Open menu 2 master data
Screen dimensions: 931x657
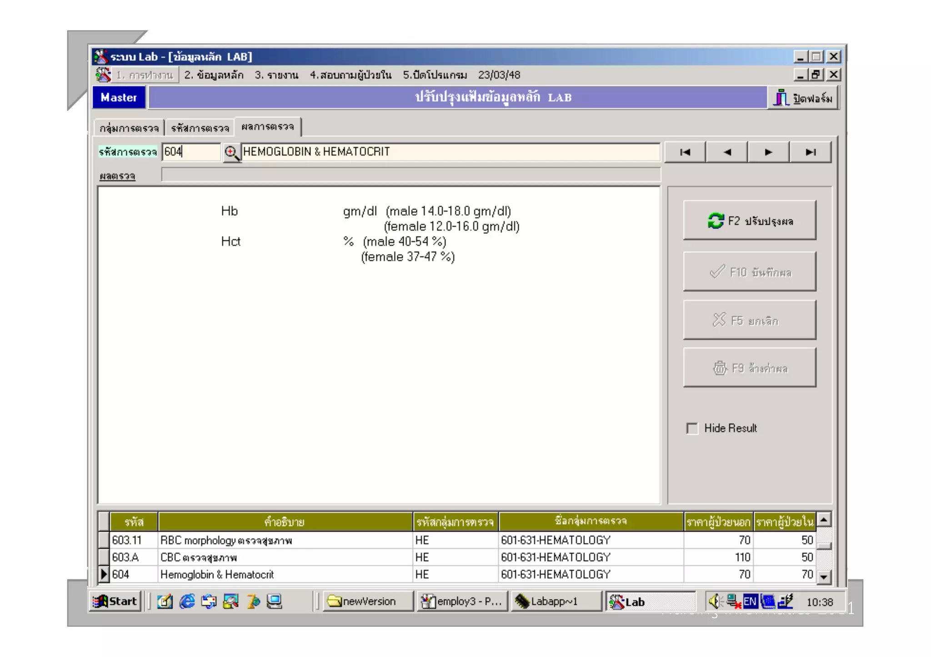point(214,75)
